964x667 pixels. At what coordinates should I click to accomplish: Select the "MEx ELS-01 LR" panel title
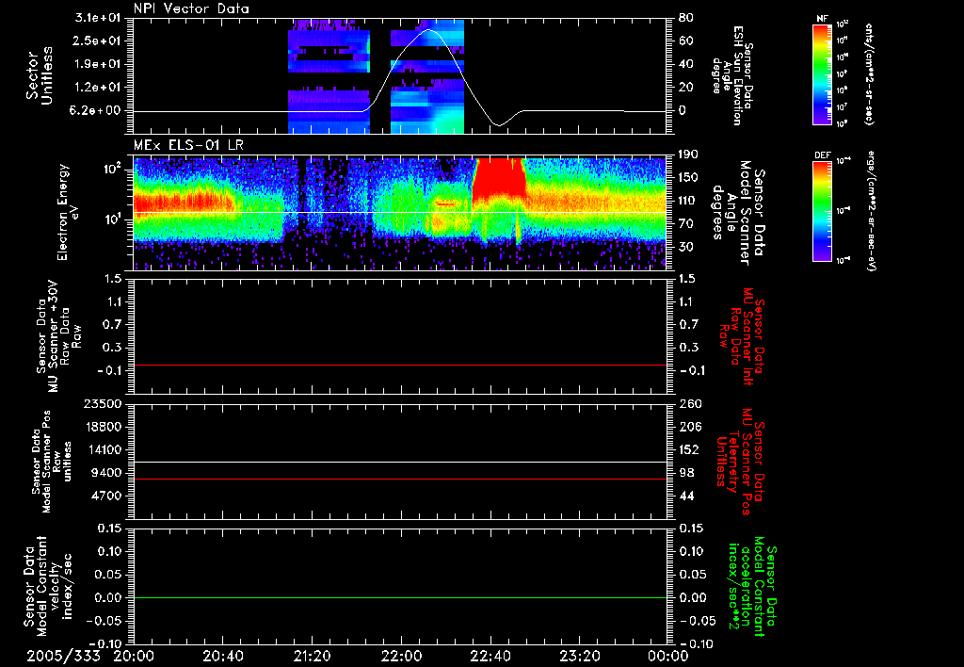(x=188, y=146)
